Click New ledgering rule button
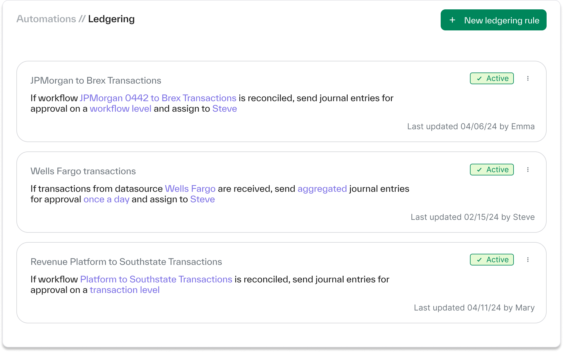This screenshot has width=563, height=352. (x=493, y=20)
